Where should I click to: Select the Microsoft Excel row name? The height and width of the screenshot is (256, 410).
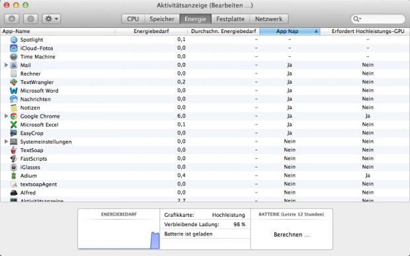pyautogui.click(x=39, y=125)
